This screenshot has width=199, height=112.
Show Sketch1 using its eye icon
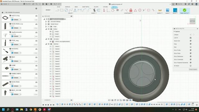[50, 46]
